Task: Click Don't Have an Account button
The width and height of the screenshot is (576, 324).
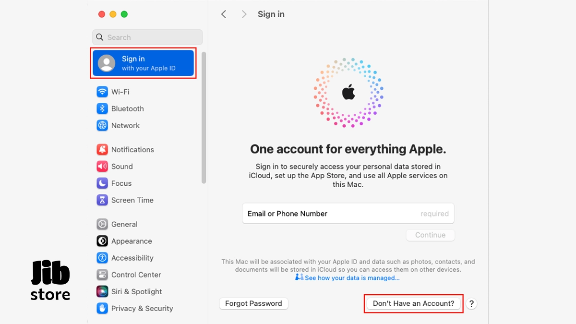Action: (413, 303)
